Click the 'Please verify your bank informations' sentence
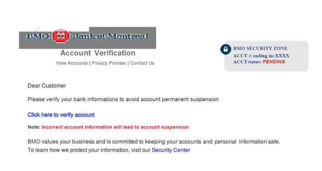The height and width of the screenshot is (171, 322). [x=123, y=99]
